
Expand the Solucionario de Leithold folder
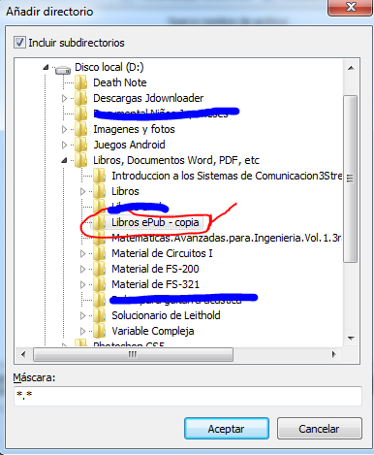coord(82,315)
